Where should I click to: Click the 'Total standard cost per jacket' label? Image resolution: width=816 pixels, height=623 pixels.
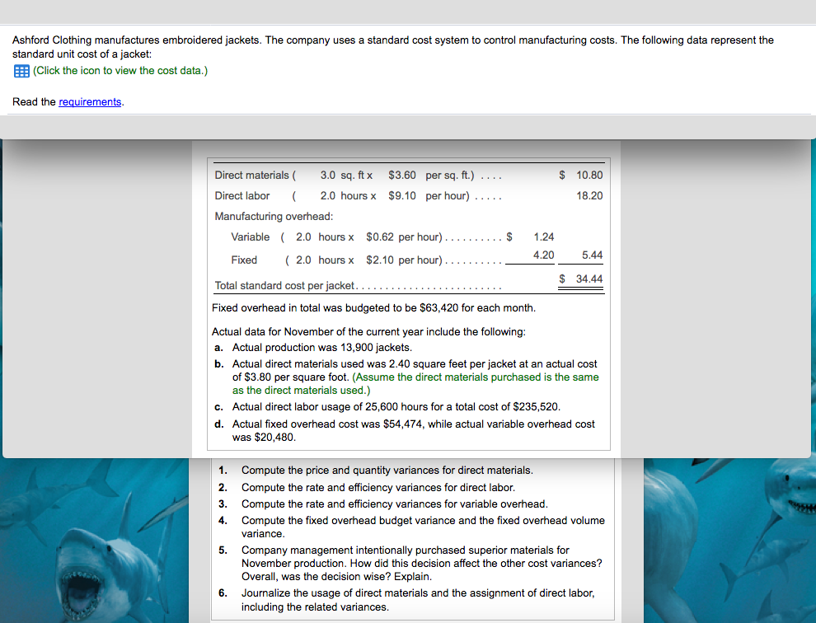[284, 286]
